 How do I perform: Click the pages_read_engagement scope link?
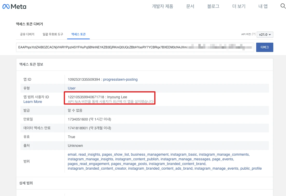pos(89,164)
